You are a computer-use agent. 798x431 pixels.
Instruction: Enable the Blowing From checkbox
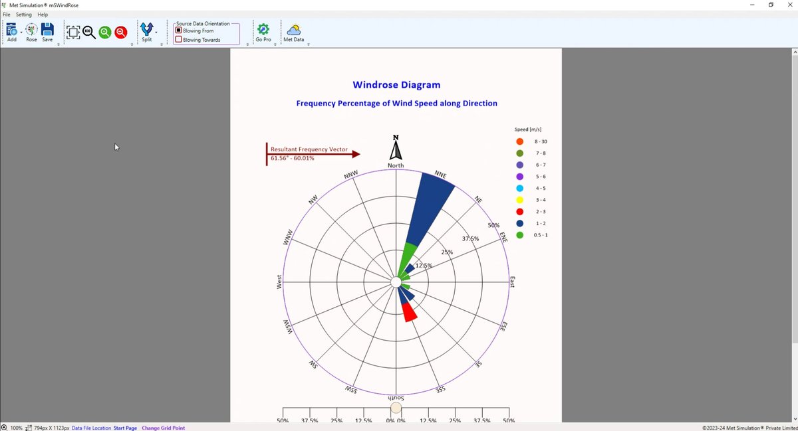pos(178,31)
